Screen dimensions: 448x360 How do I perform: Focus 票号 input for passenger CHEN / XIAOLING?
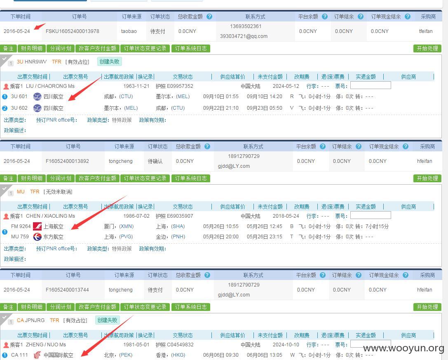pyautogui.click(x=371, y=215)
